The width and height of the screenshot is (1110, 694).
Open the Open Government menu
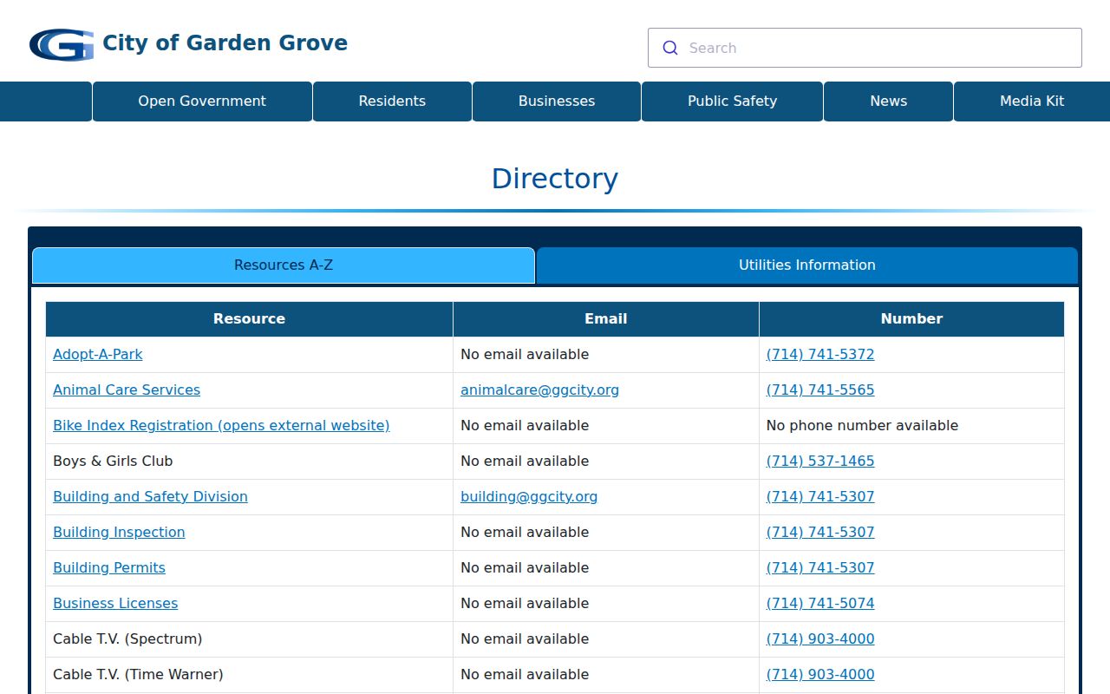(x=202, y=101)
